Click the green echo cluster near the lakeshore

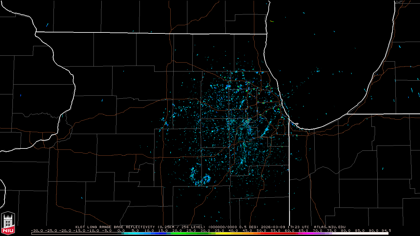pyautogui.click(x=279, y=109)
